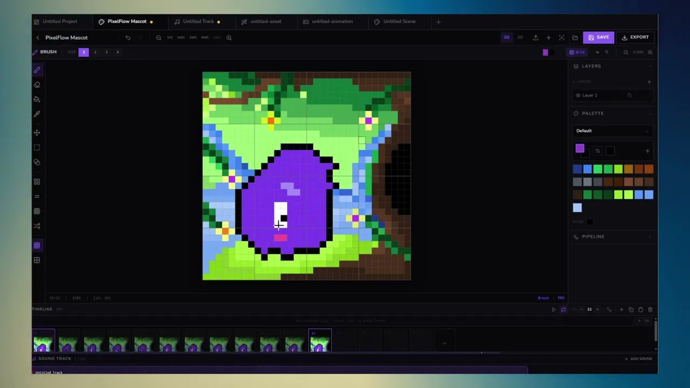Select the Paint Bucket fill tool
The width and height of the screenshot is (690, 388).
37,99
